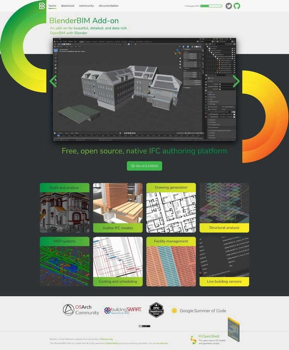The image size is (289, 350).
Task: Open the Twitter icon link
Action: tap(228, 6)
